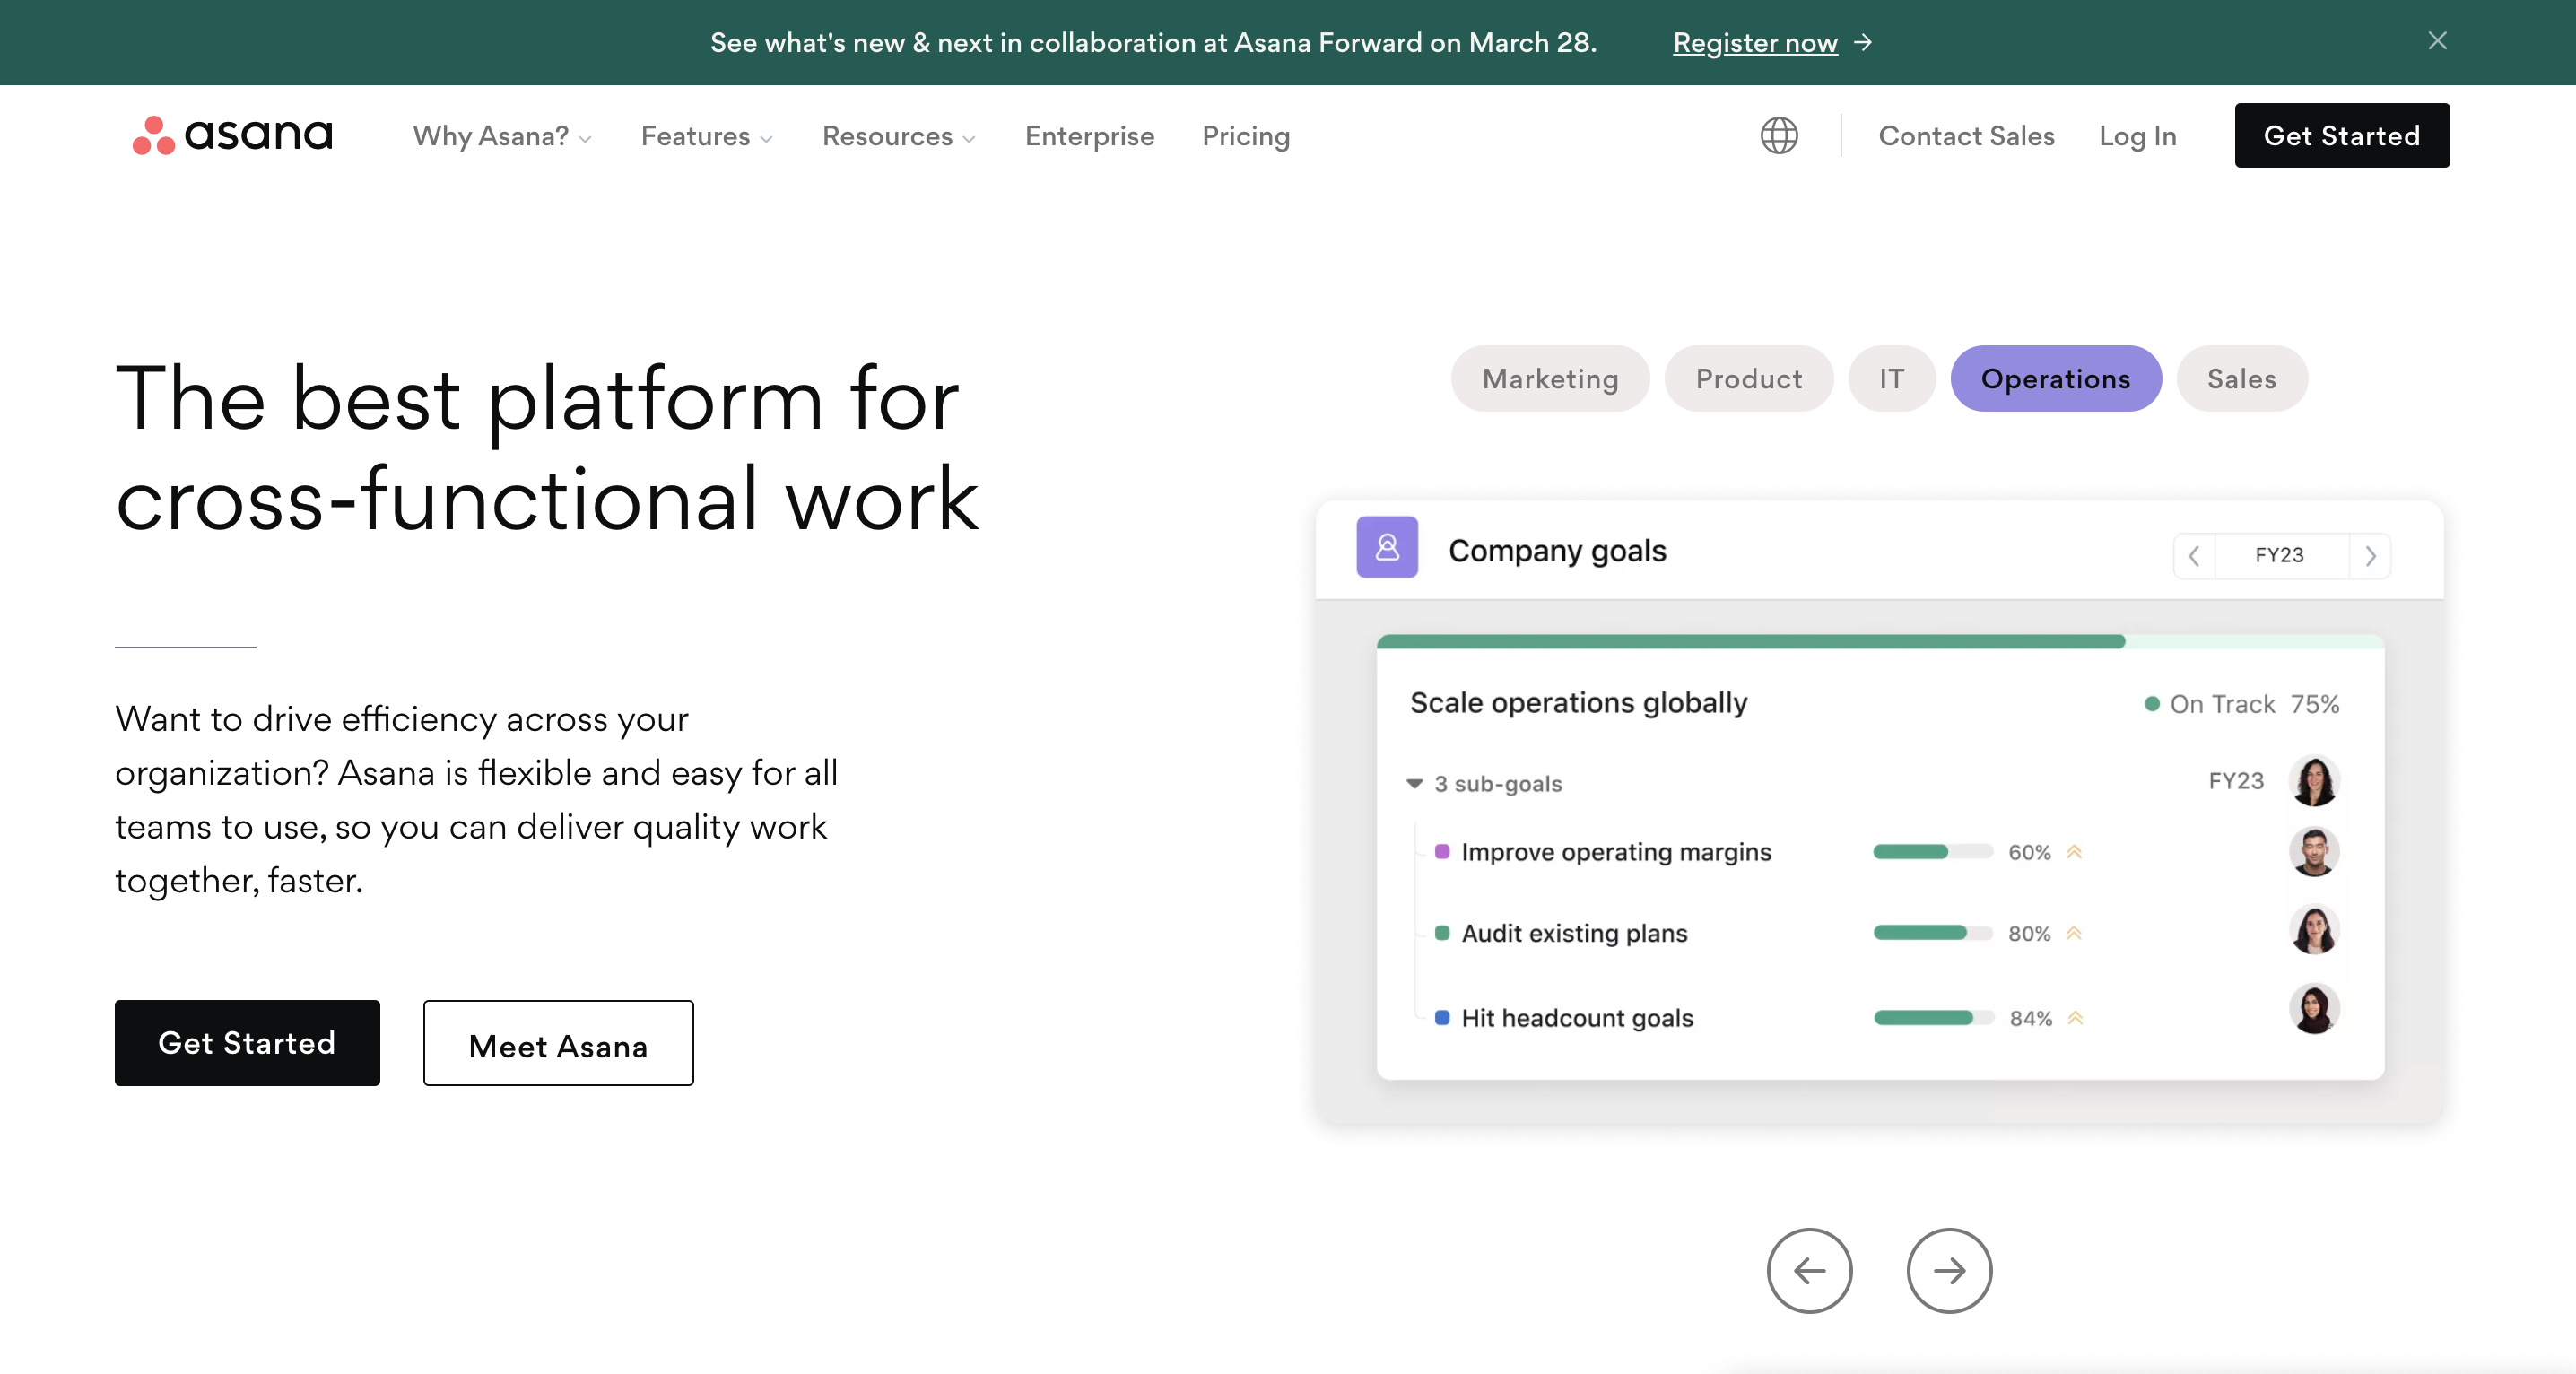Dismiss the Asana Forward announcement banner
The image size is (2576, 1374).
coord(2437,41)
